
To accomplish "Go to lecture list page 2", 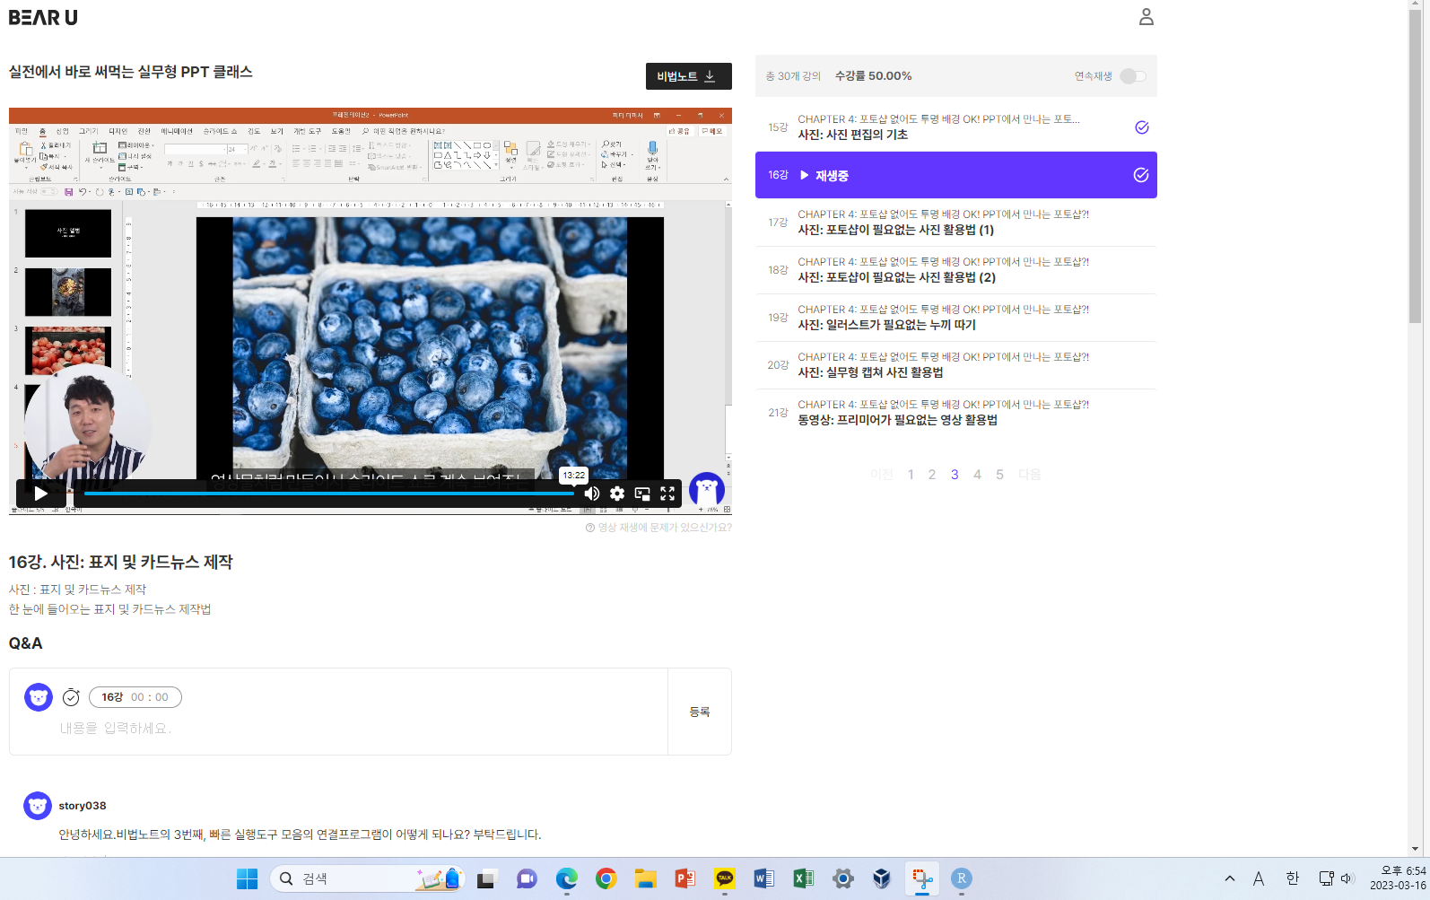I will tap(932, 475).
